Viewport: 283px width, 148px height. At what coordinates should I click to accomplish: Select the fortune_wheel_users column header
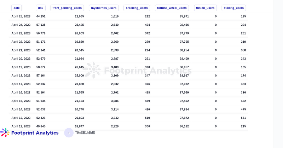pos(172,8)
